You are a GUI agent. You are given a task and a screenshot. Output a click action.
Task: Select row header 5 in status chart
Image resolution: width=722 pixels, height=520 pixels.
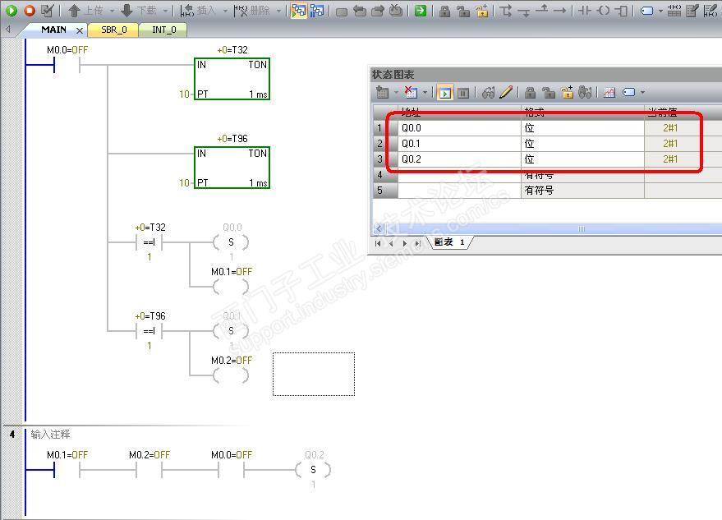385,191
